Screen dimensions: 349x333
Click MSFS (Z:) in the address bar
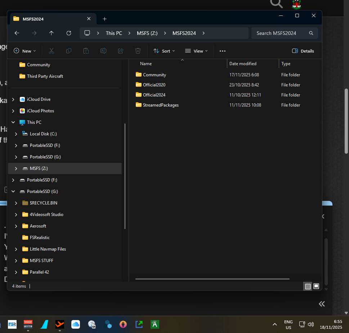pyautogui.click(x=147, y=33)
